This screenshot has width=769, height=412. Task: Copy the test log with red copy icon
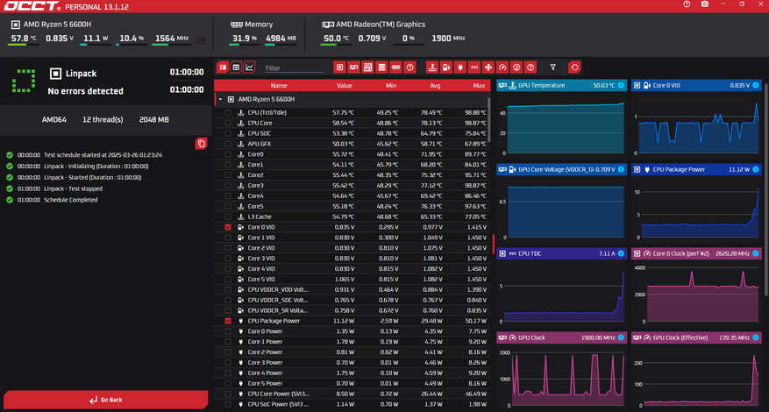[x=201, y=143]
